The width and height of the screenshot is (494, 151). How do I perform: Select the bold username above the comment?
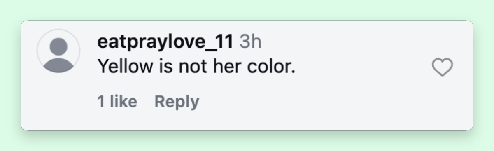(165, 42)
